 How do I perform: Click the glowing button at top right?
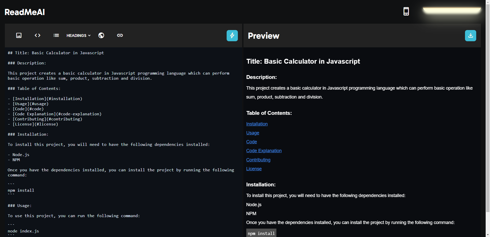(x=452, y=10)
